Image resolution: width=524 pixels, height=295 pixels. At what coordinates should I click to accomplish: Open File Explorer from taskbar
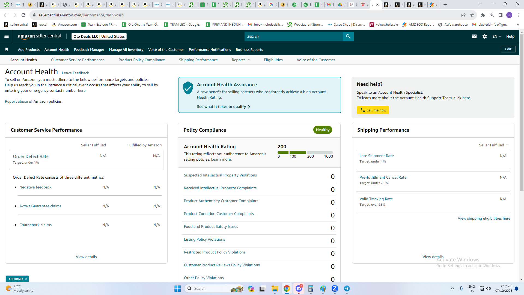pyautogui.click(x=275, y=288)
